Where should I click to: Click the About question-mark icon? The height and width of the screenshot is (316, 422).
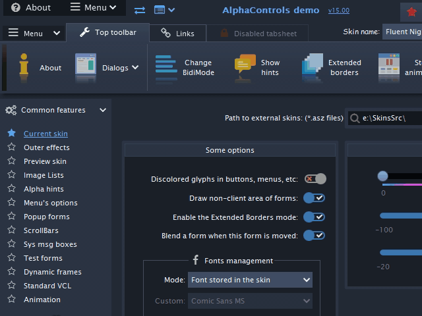click(16, 7)
